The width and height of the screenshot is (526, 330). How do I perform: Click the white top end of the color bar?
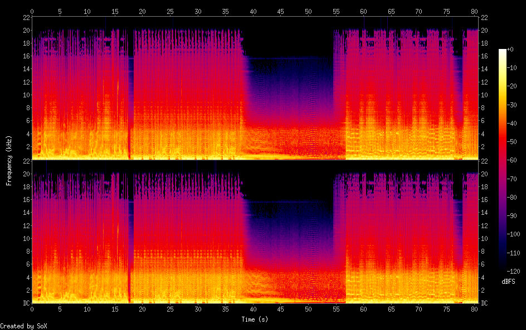tap(503, 51)
